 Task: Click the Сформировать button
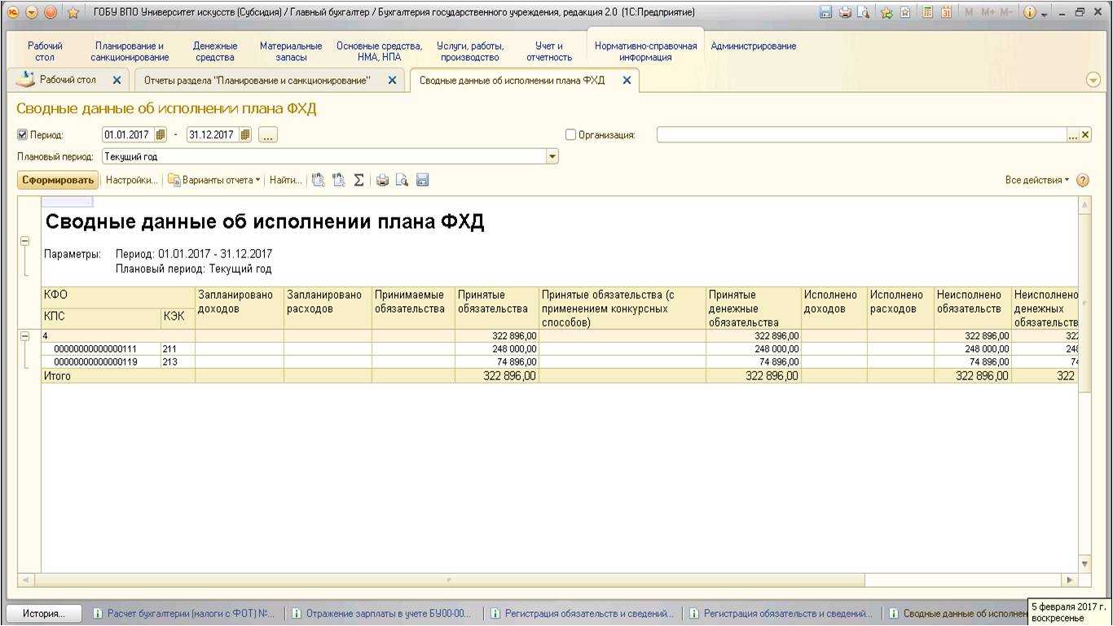[58, 180]
